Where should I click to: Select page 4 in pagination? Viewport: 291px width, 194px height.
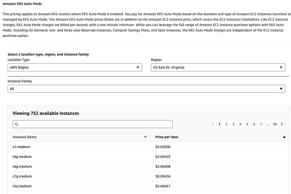coord(240,124)
